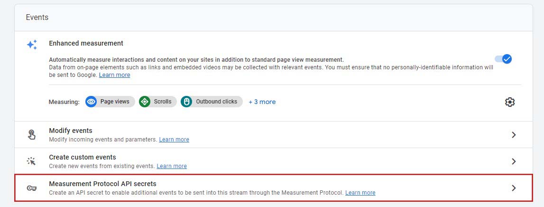The image size is (544, 207).
Task: Expand Measurement Protocol API secrets chevron
Action: 514,188
